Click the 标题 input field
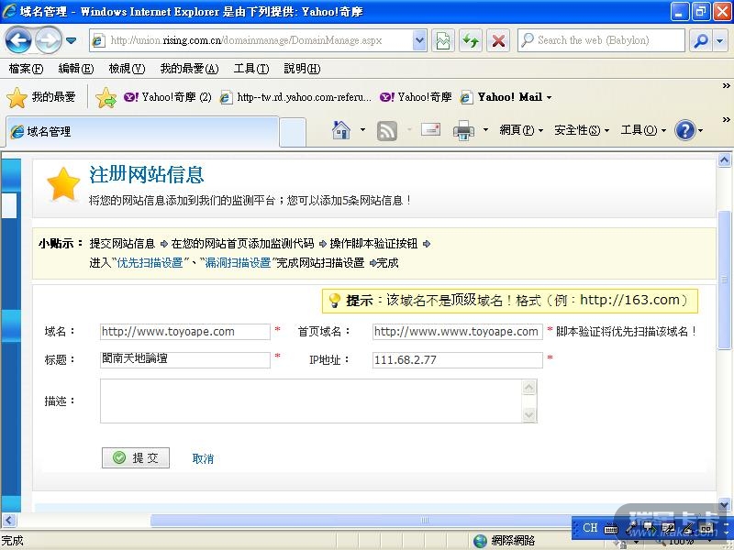Image resolution: width=734 pixels, height=550 pixels. pyautogui.click(x=185, y=359)
